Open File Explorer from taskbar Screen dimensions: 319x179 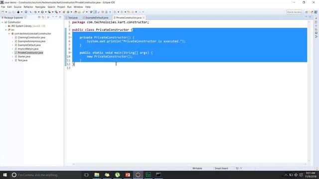point(97,175)
